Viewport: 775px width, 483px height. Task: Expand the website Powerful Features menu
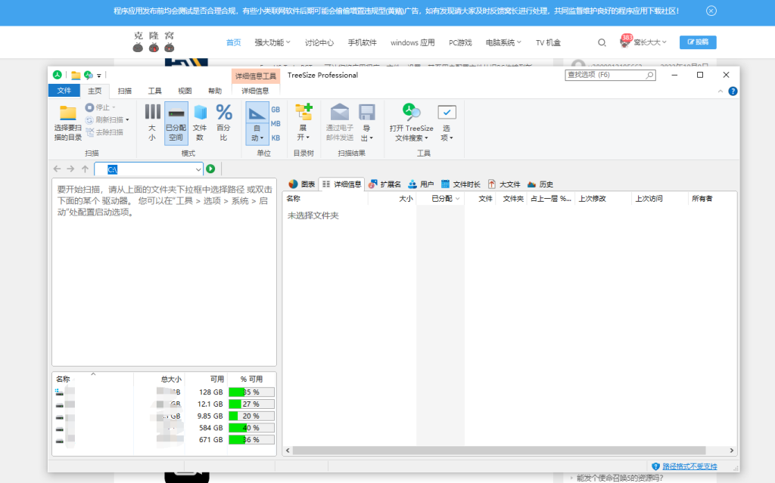click(272, 42)
